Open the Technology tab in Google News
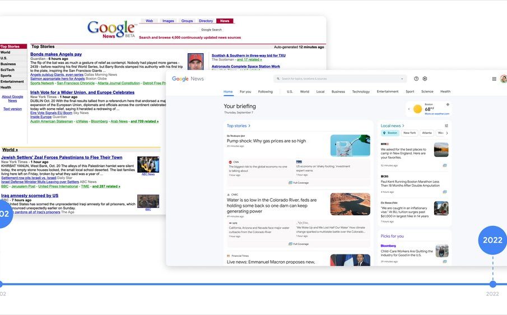The image size is (507, 315). [x=361, y=91]
